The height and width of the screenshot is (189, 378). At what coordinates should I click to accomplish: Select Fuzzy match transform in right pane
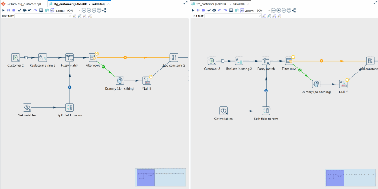click(x=266, y=61)
